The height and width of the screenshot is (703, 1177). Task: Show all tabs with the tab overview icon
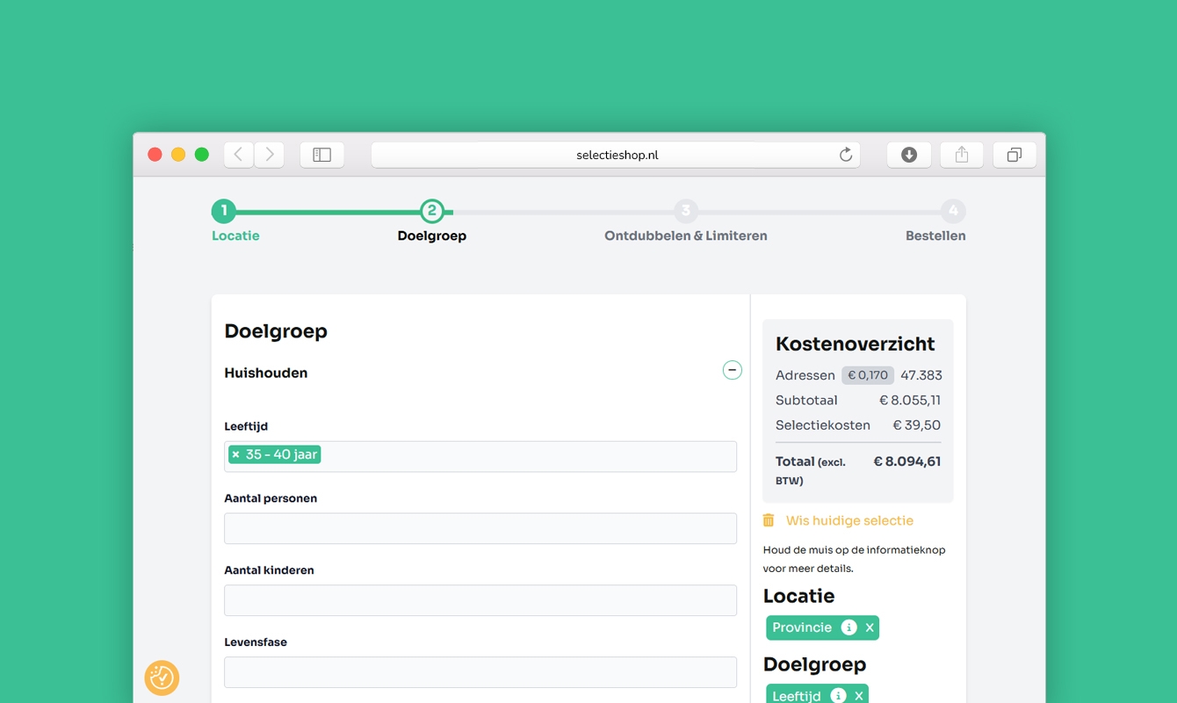[1014, 155]
